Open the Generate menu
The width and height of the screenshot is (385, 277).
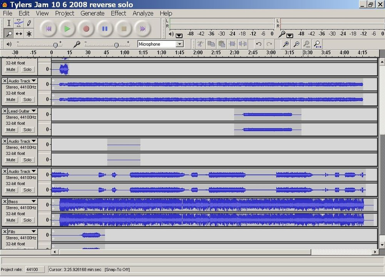(92, 13)
